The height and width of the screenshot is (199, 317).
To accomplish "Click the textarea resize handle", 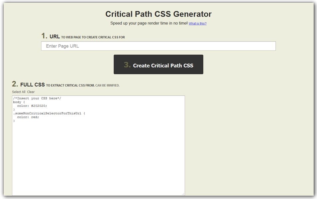I will 183,195.
